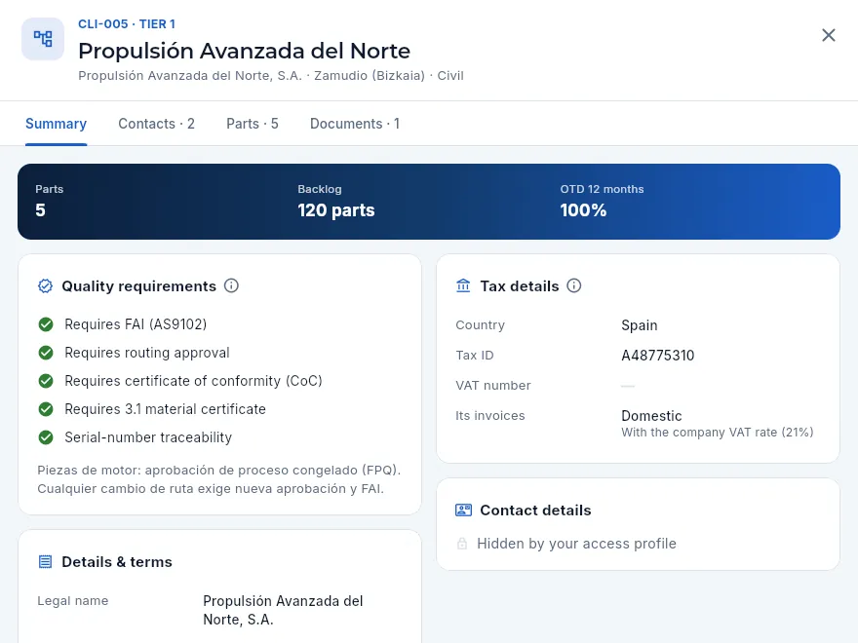Go to the Parts · 5 tab
The image size is (858, 643).
point(253,124)
